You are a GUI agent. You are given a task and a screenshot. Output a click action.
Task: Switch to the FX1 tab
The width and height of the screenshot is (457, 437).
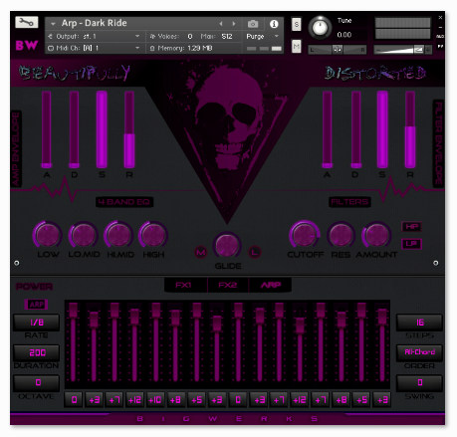point(183,285)
